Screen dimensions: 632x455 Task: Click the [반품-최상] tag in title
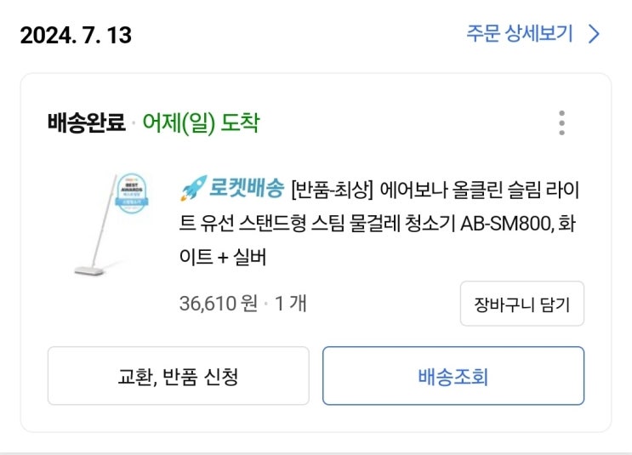click(333, 189)
